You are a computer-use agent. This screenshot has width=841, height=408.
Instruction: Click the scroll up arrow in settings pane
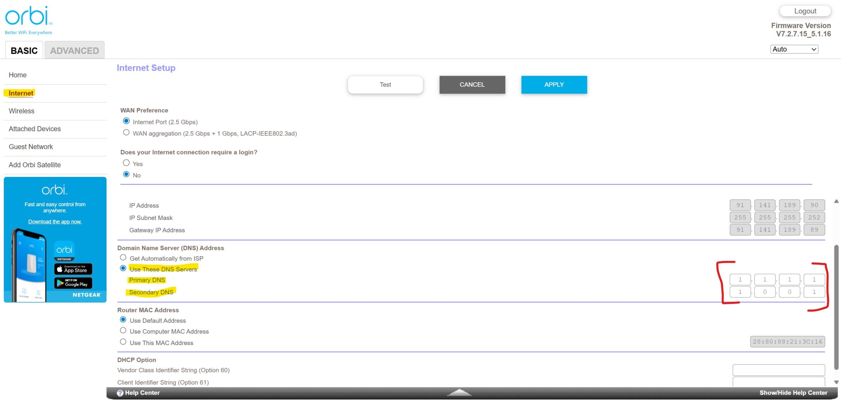click(836, 201)
